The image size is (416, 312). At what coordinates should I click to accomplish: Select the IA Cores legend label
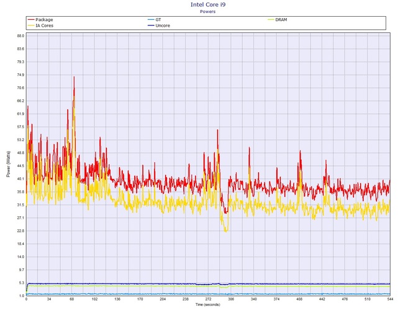45,25
